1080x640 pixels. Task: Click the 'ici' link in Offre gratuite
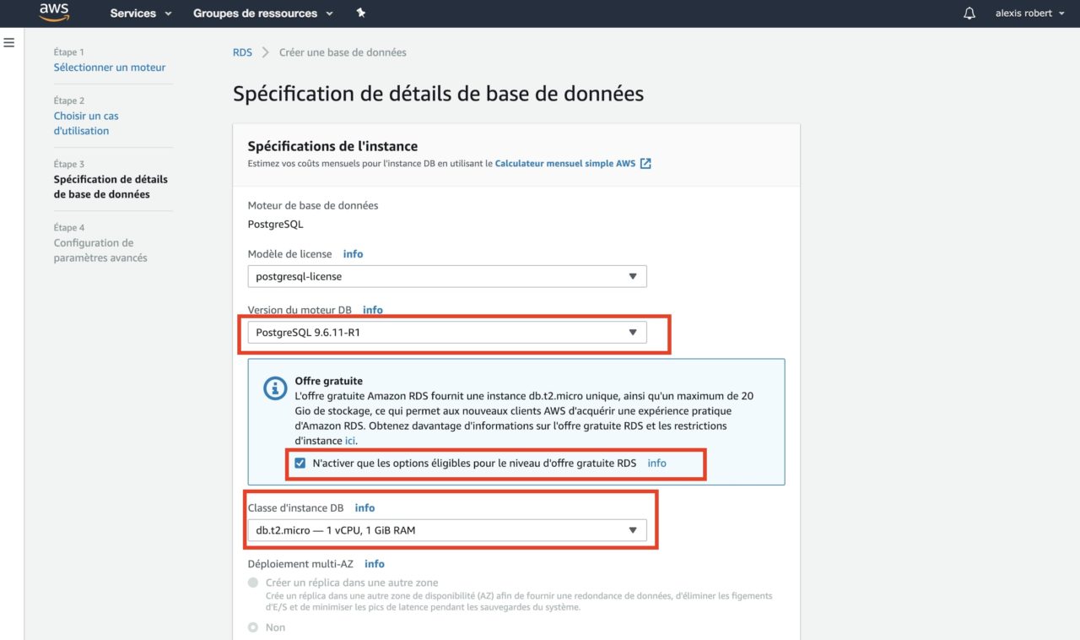tap(350, 441)
